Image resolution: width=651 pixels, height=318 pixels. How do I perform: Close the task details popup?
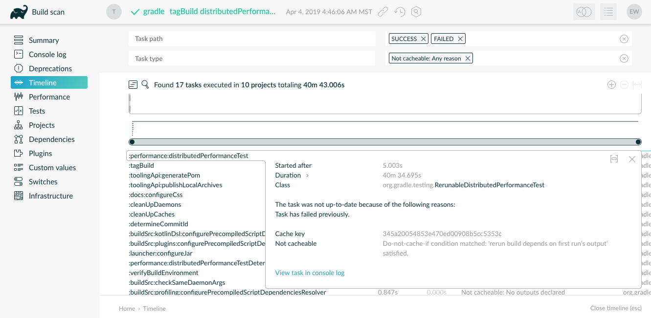(x=632, y=159)
